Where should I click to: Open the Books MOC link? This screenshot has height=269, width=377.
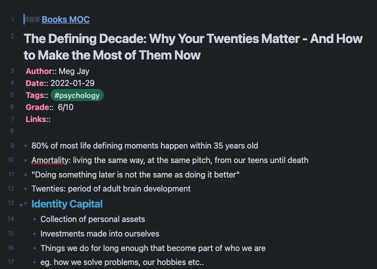click(x=66, y=19)
